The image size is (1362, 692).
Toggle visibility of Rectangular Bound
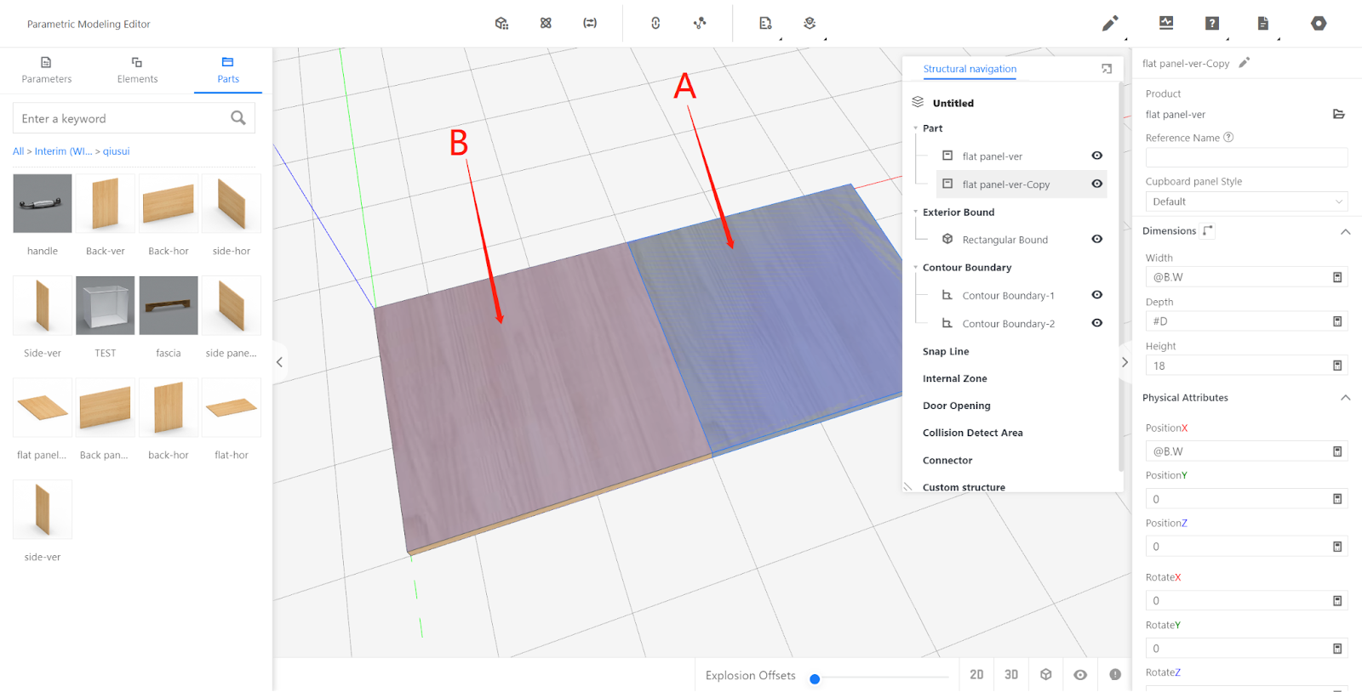(1097, 239)
